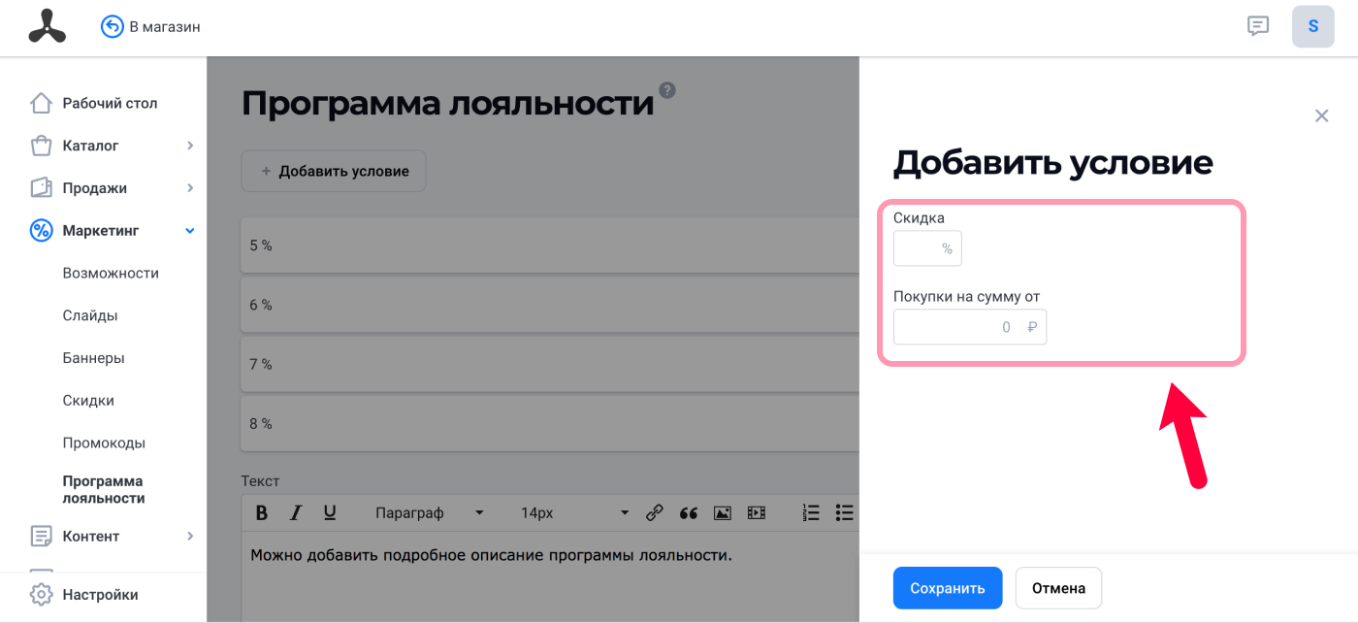Click the insert link icon
This screenshot has height=623, width=1358.
[655, 512]
